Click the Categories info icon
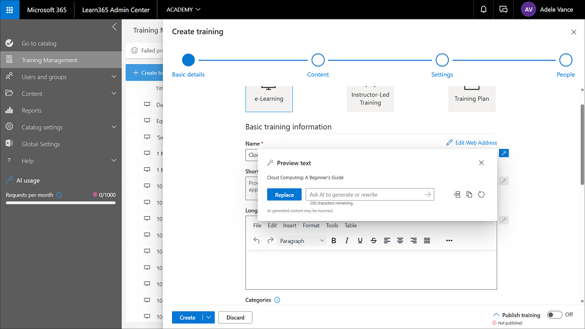The width and height of the screenshot is (585, 329). [x=277, y=300]
